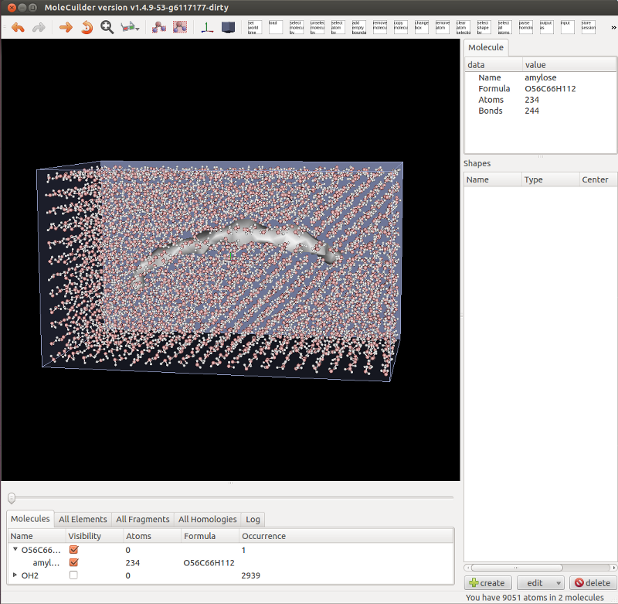The width and height of the screenshot is (618, 604).
Task: Click the O56C66H112 formula value in Molecule panel
Action: [550, 88]
